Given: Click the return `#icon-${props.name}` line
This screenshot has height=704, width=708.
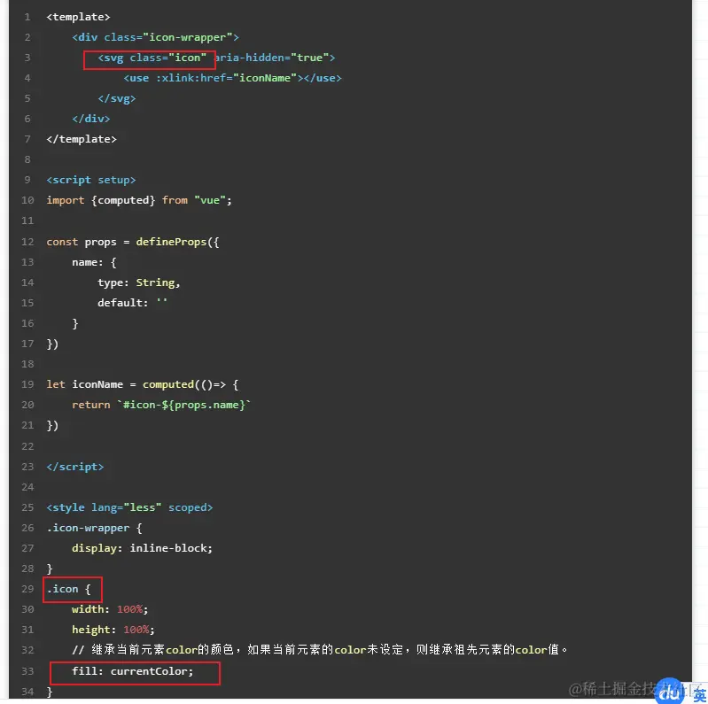Looking at the screenshot, I should click(161, 405).
